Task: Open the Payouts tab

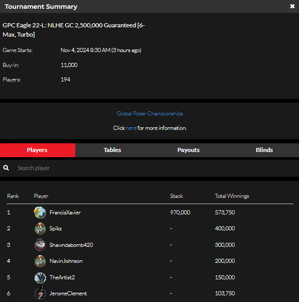Action: (188, 150)
